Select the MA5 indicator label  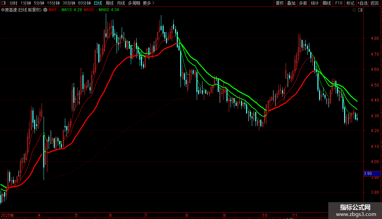click(x=54, y=10)
